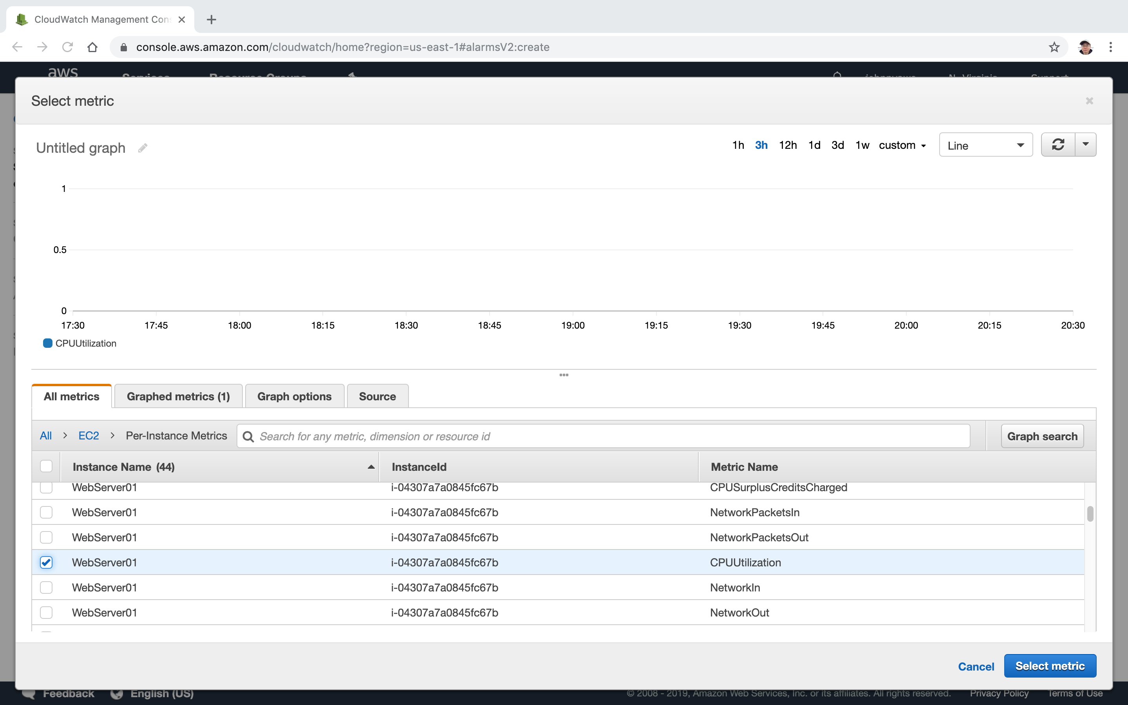Viewport: 1128px width, 705px height.
Task: Expand the refresh options dropdown arrow
Action: point(1086,145)
